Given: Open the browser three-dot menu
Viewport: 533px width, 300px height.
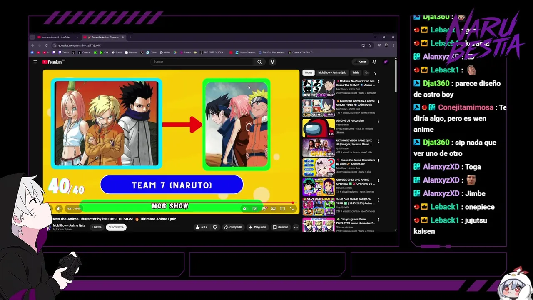Looking at the screenshot, I should (x=393, y=45).
